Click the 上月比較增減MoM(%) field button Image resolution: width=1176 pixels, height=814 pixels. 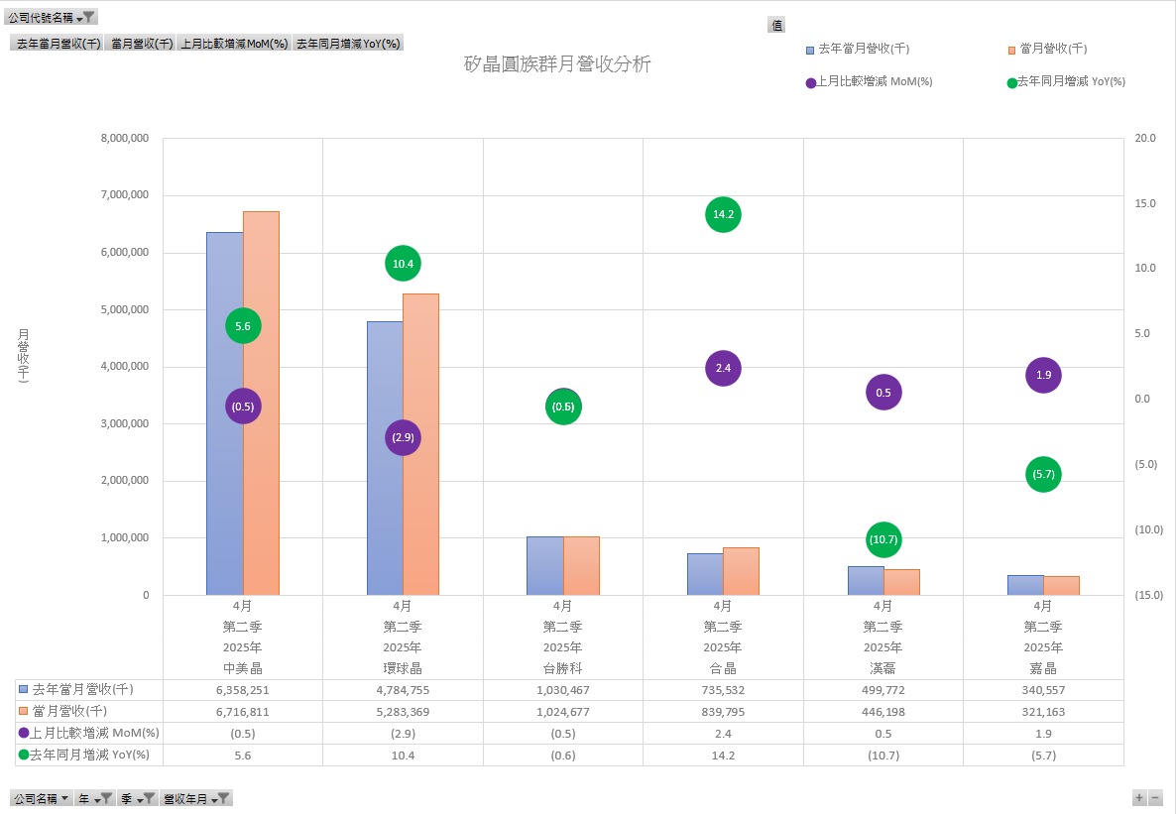234,44
